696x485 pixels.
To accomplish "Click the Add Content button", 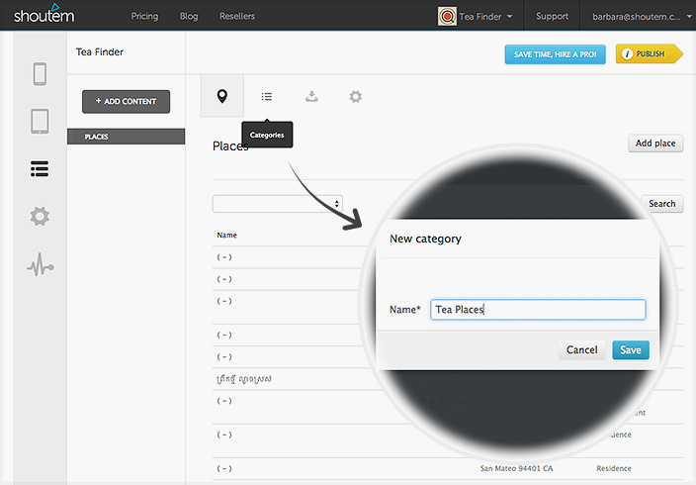I will point(127,101).
